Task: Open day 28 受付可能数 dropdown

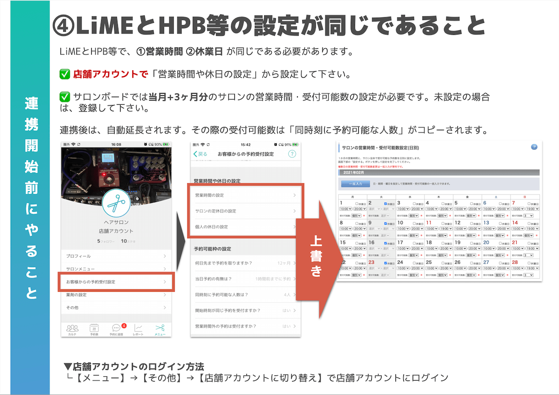Action: 528,275
